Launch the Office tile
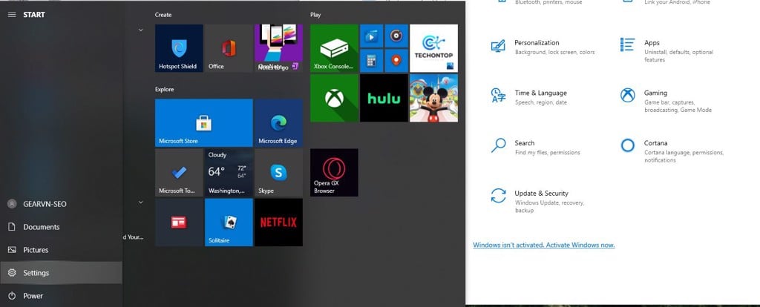760x307 pixels. (x=229, y=48)
